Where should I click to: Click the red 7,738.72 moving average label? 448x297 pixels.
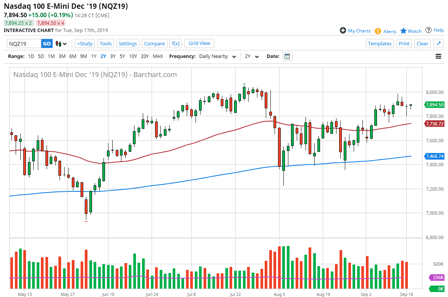point(434,124)
